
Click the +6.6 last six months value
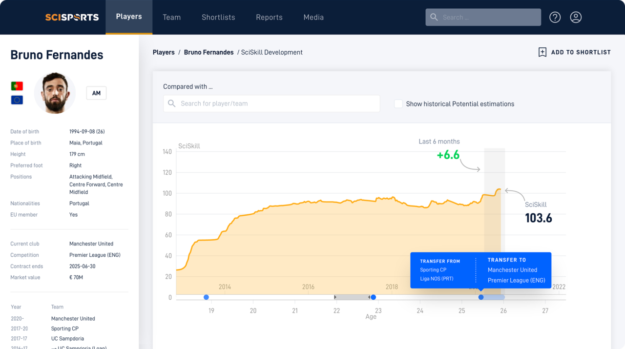tap(448, 155)
